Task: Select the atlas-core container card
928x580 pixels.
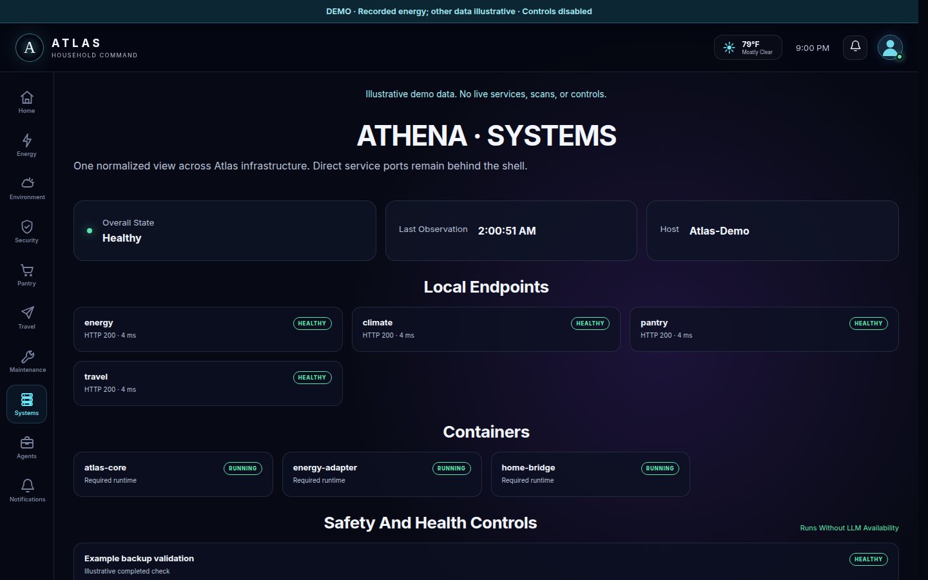Action: pyautogui.click(x=173, y=474)
